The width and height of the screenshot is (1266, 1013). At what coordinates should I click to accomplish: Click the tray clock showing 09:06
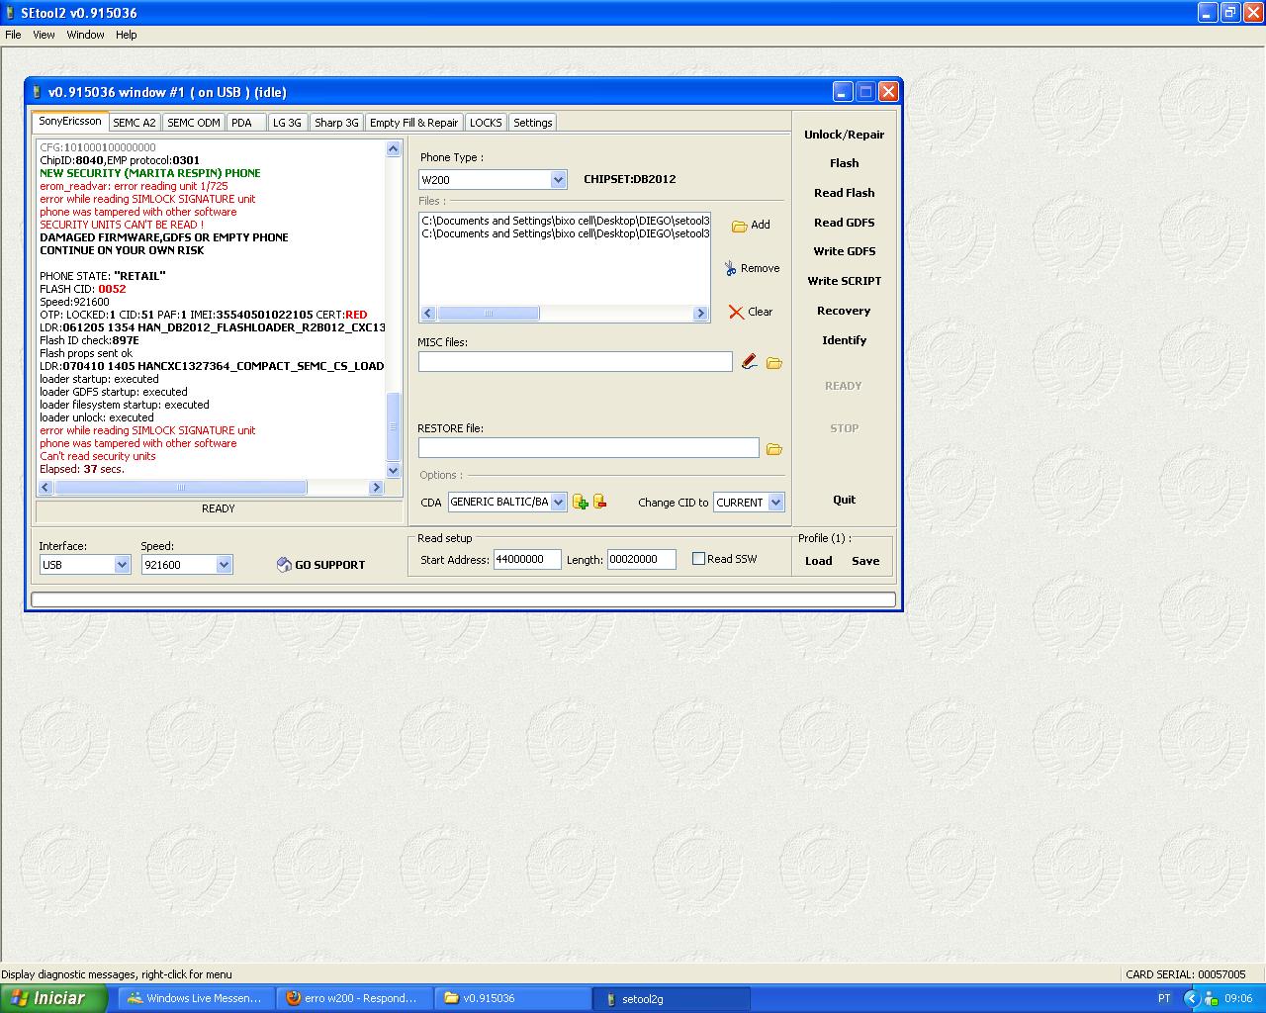(x=1238, y=999)
